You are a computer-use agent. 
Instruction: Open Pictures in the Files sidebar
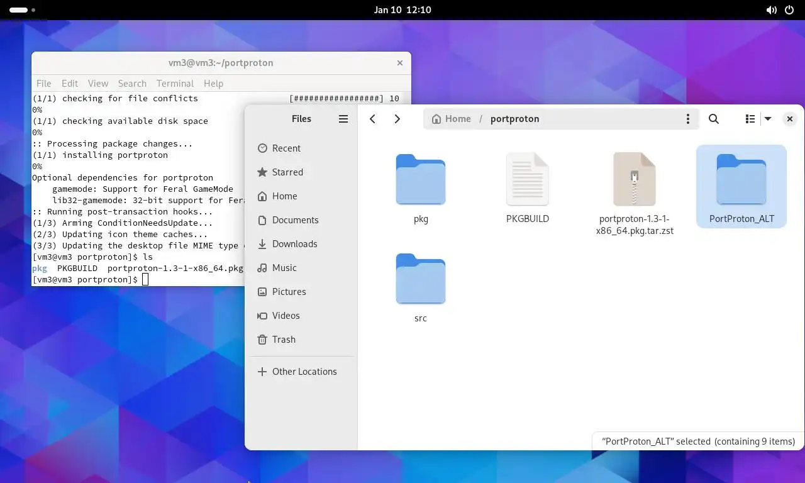click(x=302, y=292)
